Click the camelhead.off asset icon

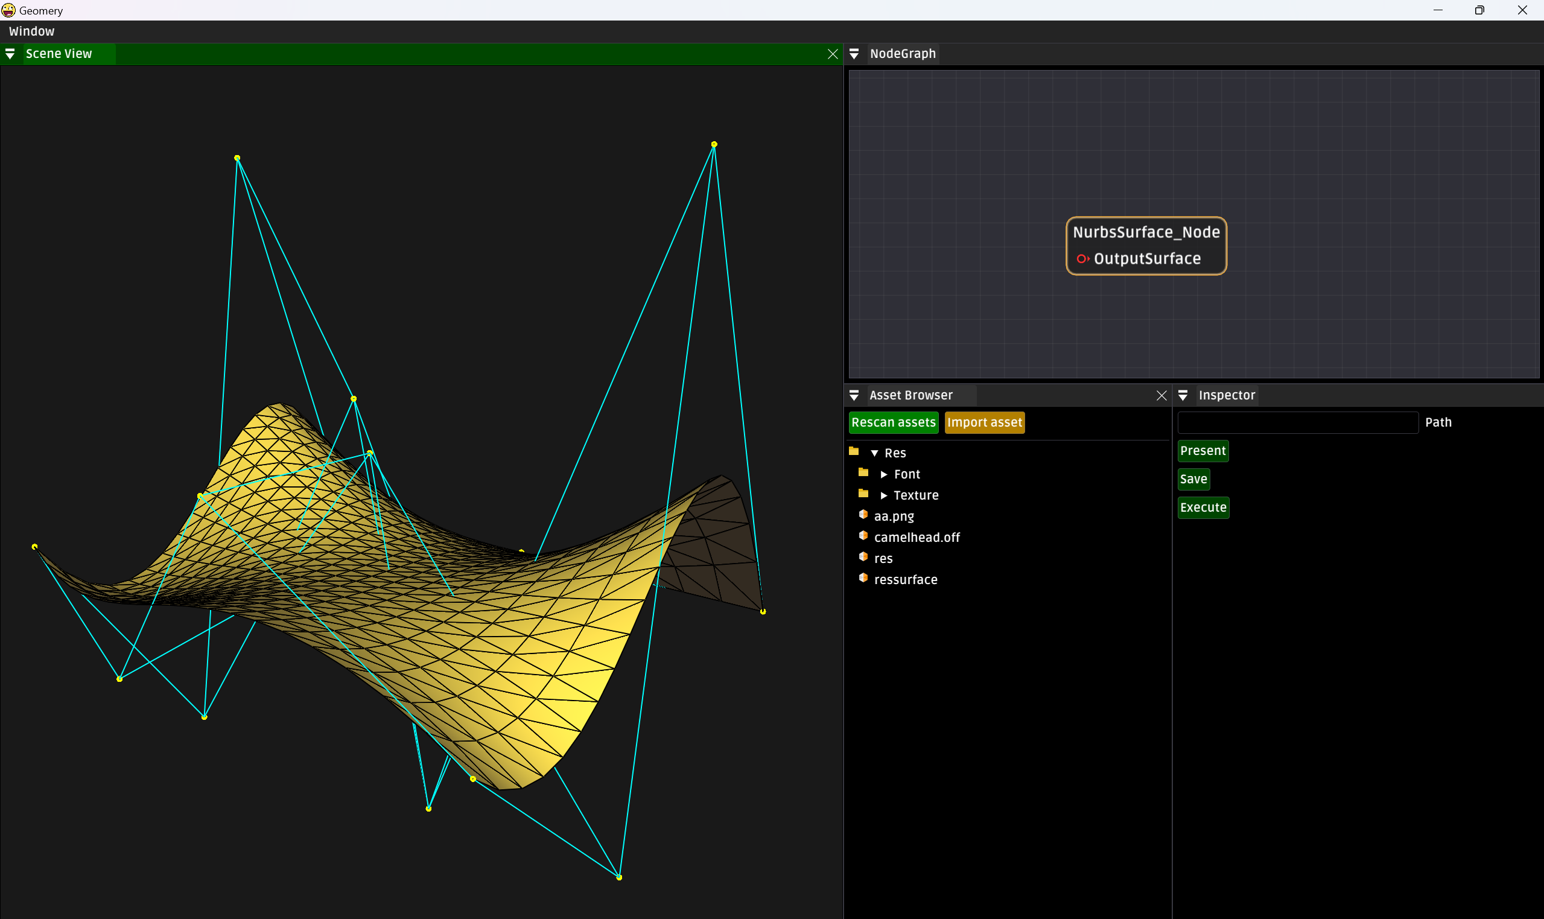(863, 536)
